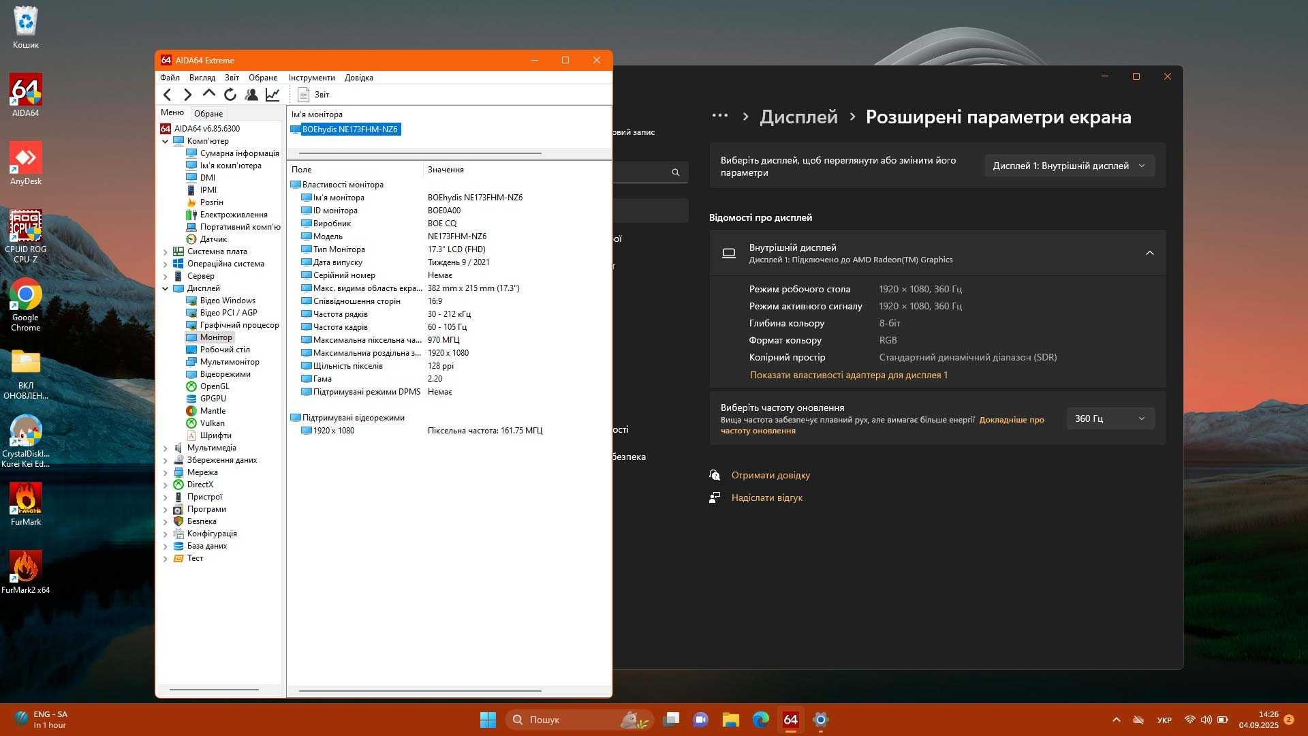Viewport: 1308px width, 736px height.
Task: Click the taskbar search box Пошук
Action: pyautogui.click(x=580, y=720)
